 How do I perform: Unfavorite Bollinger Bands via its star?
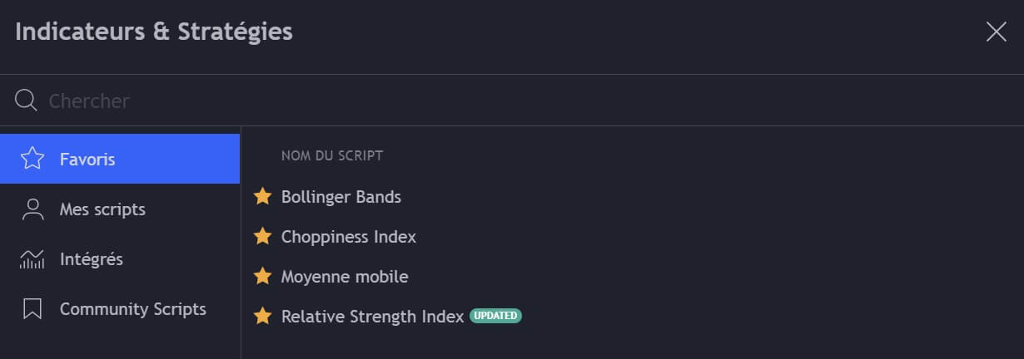pyautogui.click(x=263, y=197)
